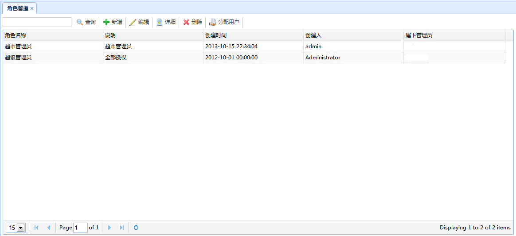Click the 删除 red cross button

point(192,22)
